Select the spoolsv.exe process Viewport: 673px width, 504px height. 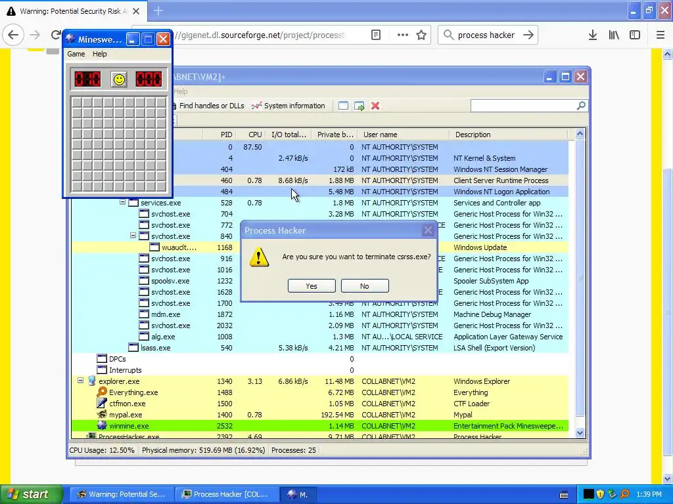[320, 281]
